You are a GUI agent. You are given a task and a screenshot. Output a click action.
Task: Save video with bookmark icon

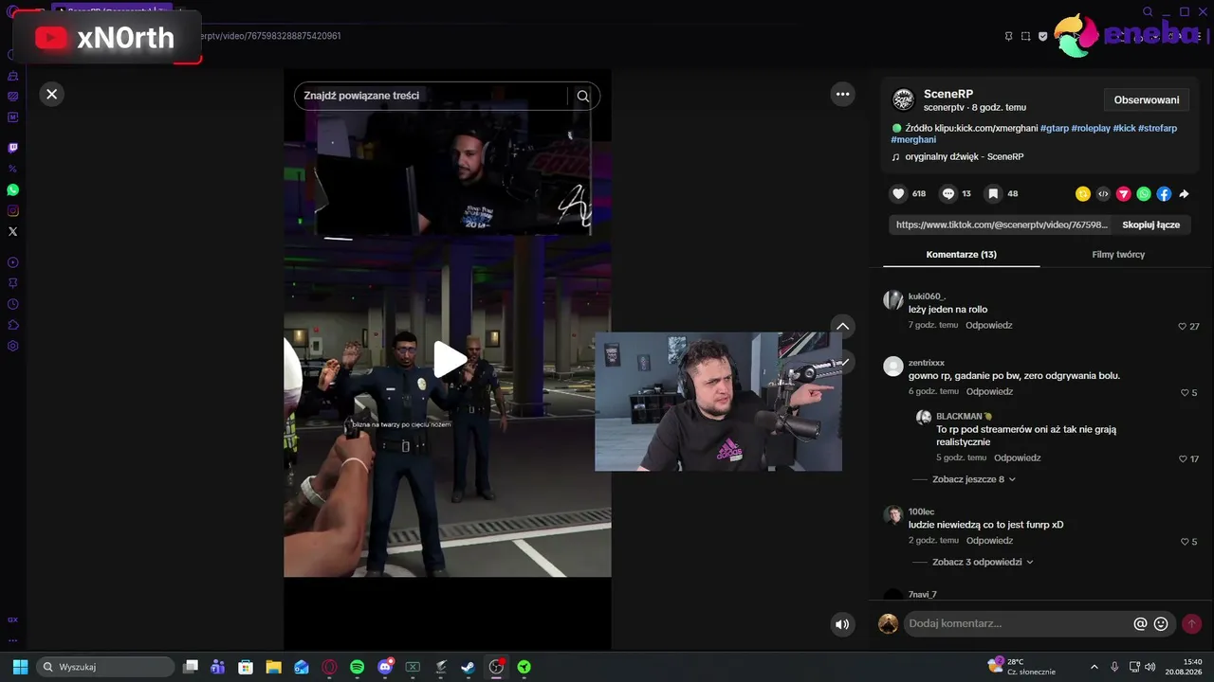point(993,193)
